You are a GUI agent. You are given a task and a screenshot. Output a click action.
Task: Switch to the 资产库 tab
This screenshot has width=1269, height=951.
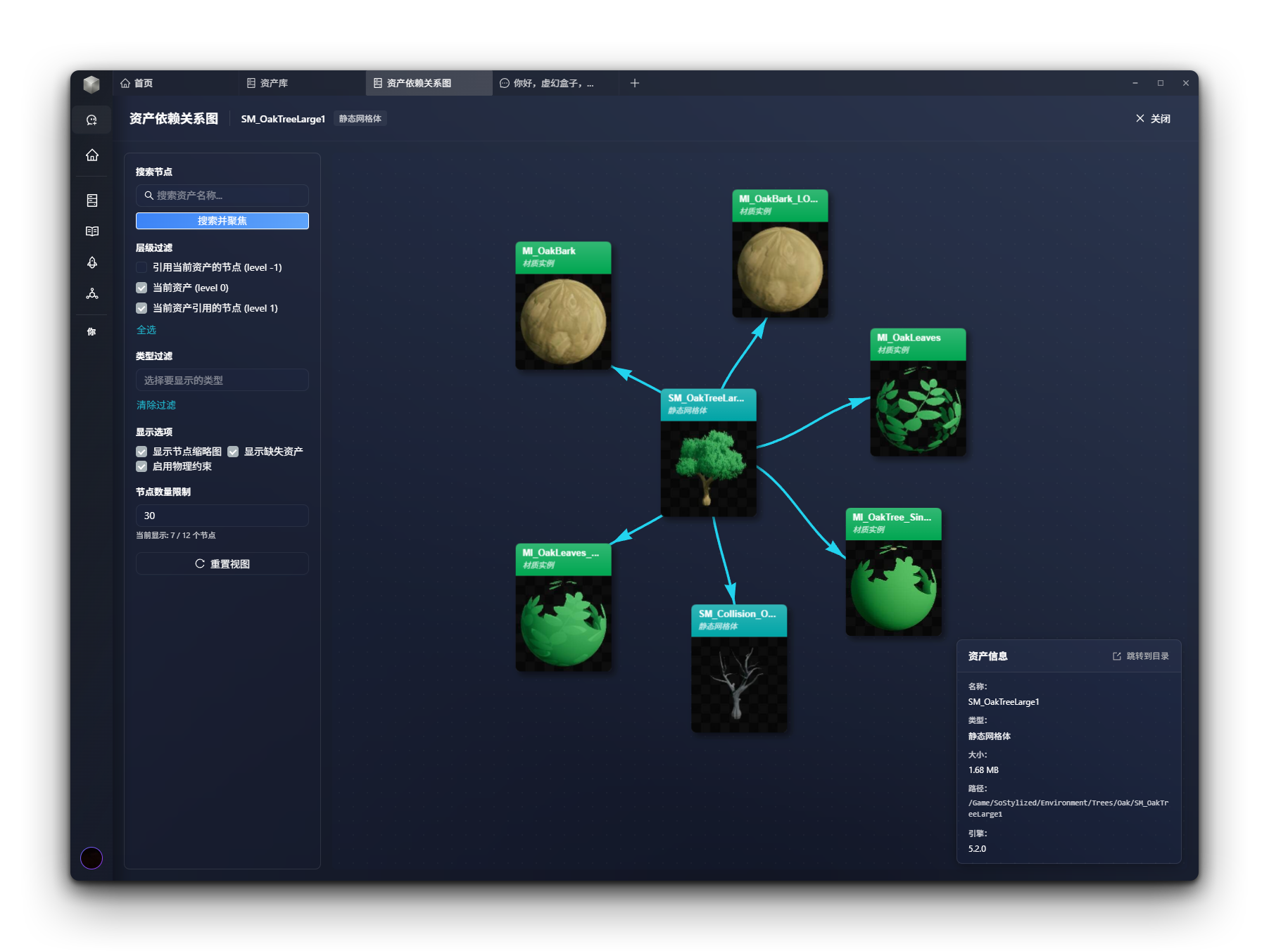pos(274,83)
